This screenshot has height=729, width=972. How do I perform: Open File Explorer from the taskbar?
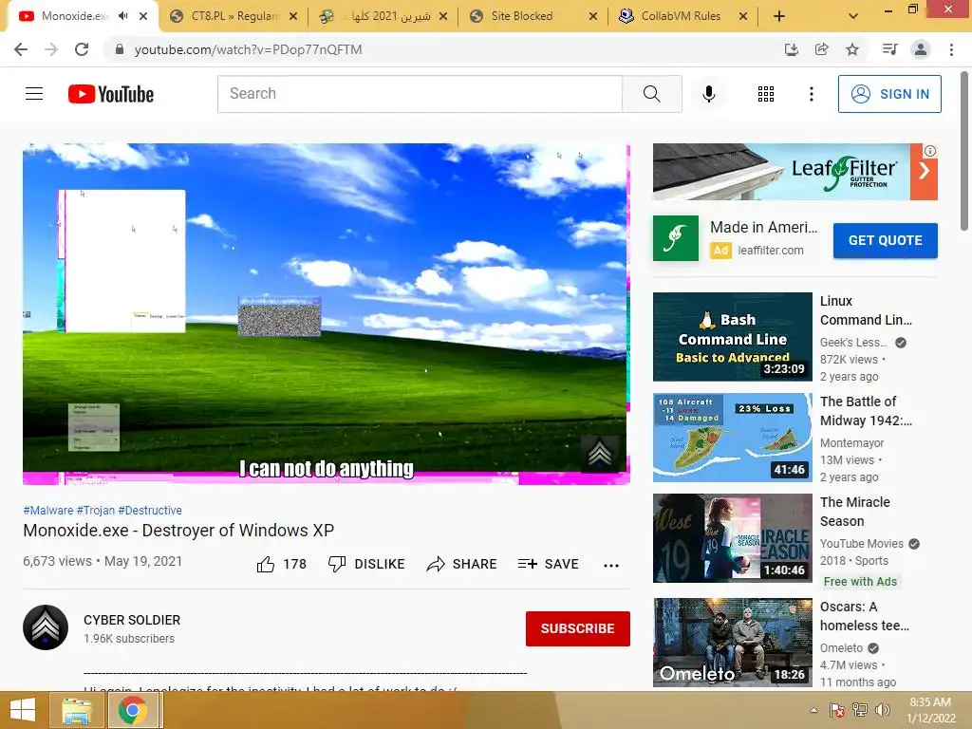coord(76,710)
